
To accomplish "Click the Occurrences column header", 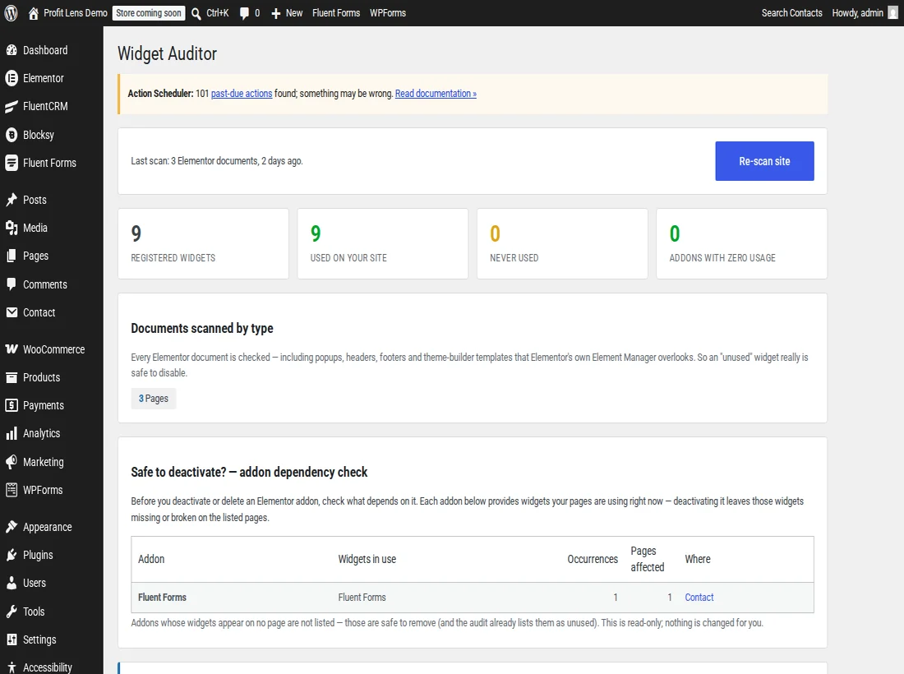I will (592, 559).
